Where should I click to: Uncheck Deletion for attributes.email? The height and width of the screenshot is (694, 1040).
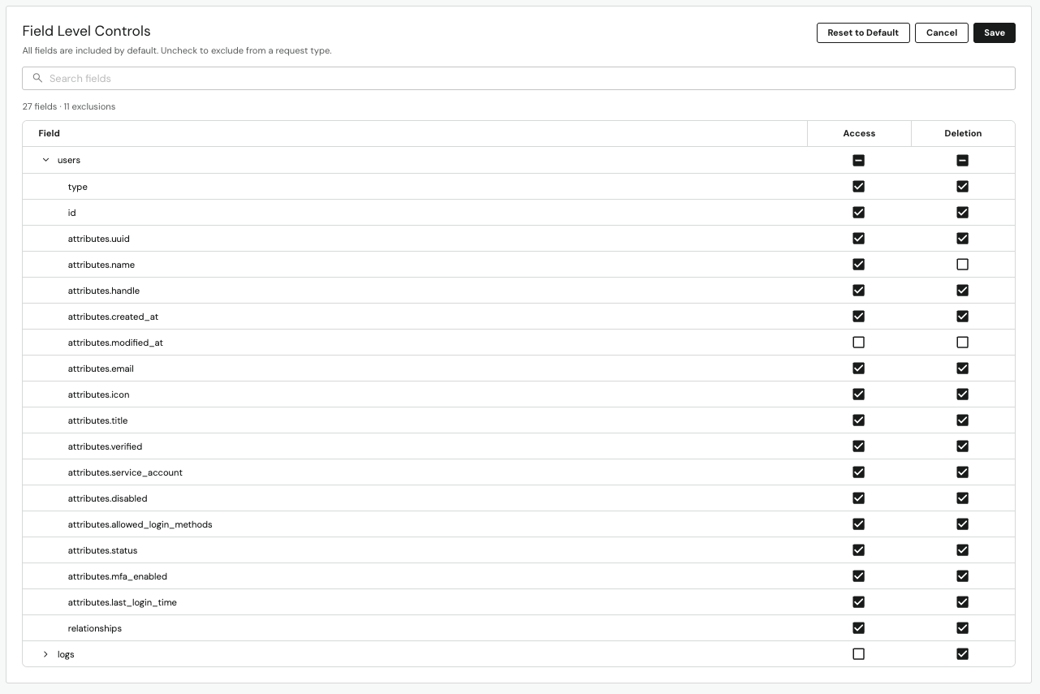(x=963, y=369)
